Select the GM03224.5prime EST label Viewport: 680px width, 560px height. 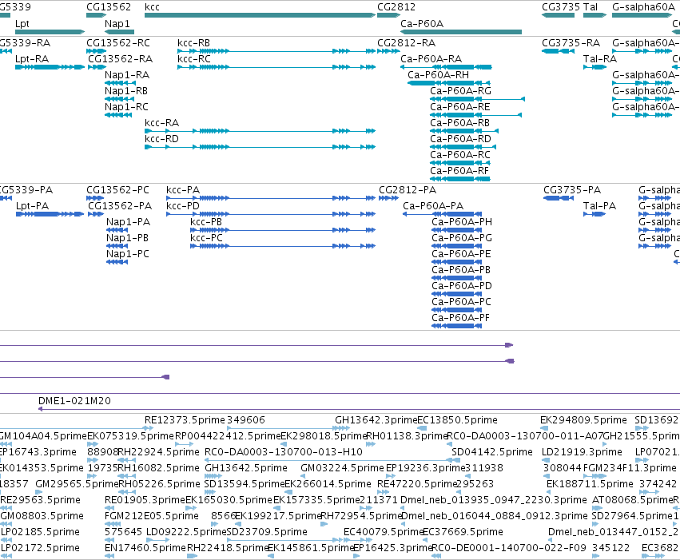342,468
